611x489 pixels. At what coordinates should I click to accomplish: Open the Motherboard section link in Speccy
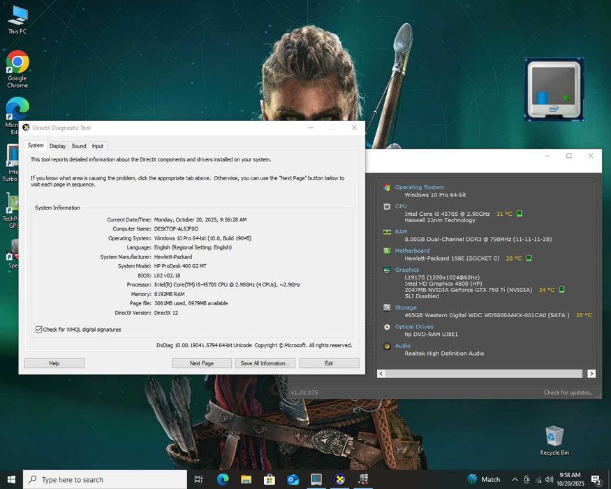pos(412,251)
